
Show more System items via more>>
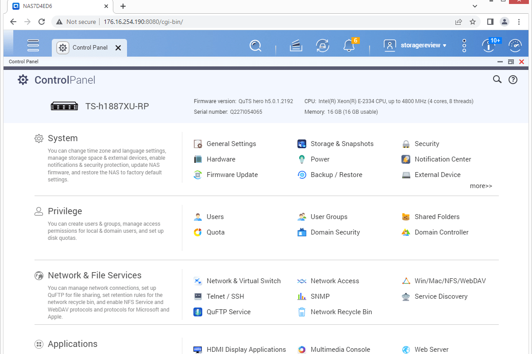click(x=481, y=186)
